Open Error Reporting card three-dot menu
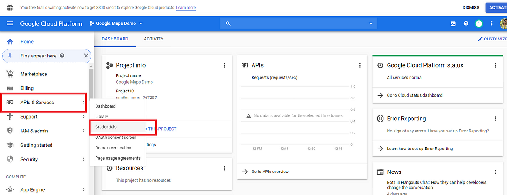Screen dimensions: 507x195 coord(495,119)
